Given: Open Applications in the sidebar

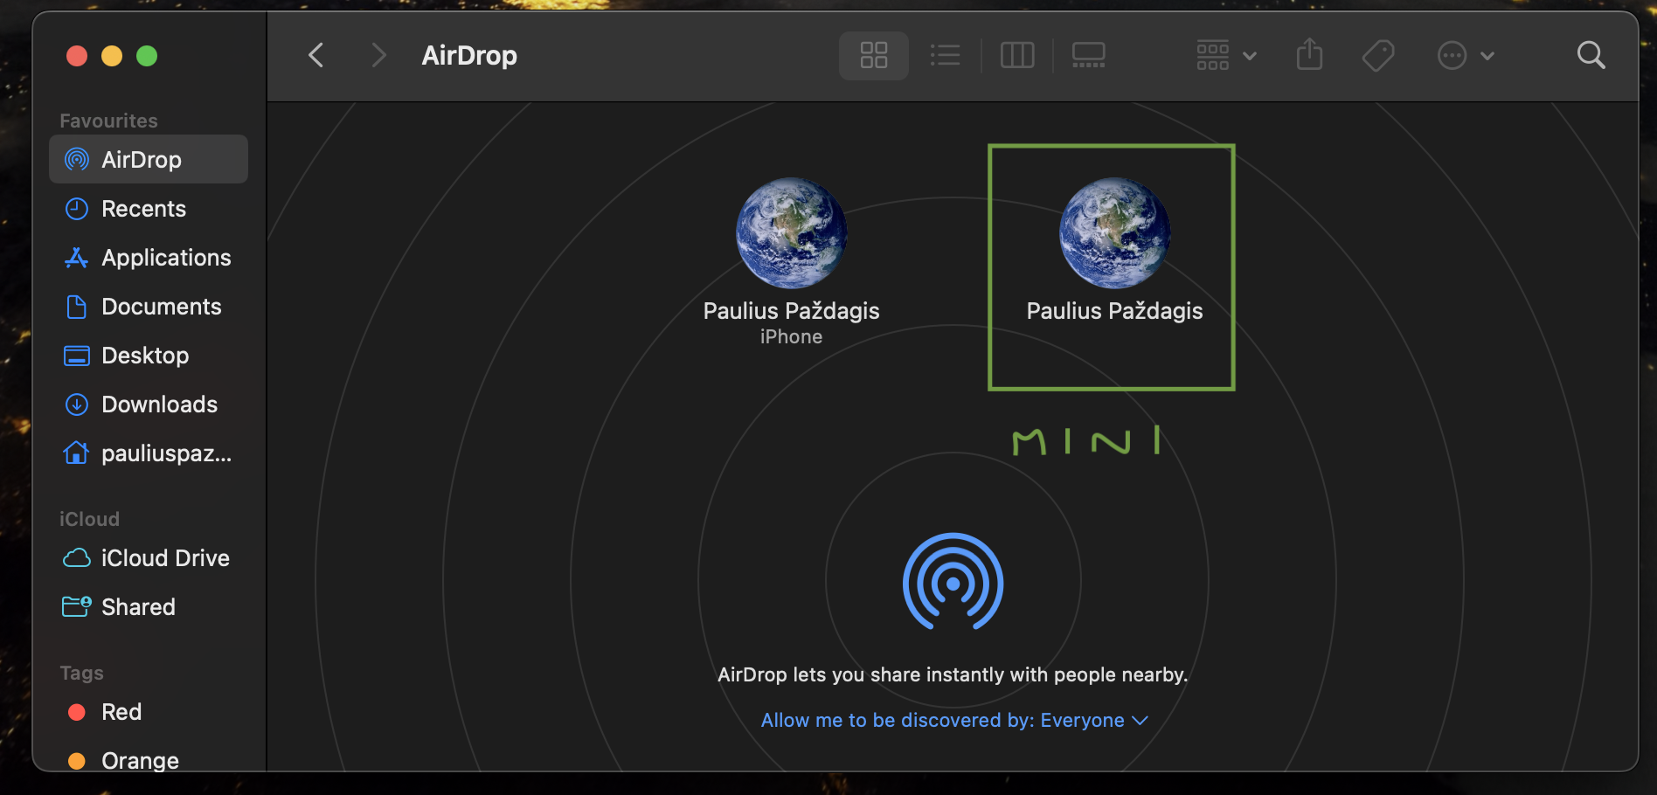Looking at the screenshot, I should (x=149, y=258).
